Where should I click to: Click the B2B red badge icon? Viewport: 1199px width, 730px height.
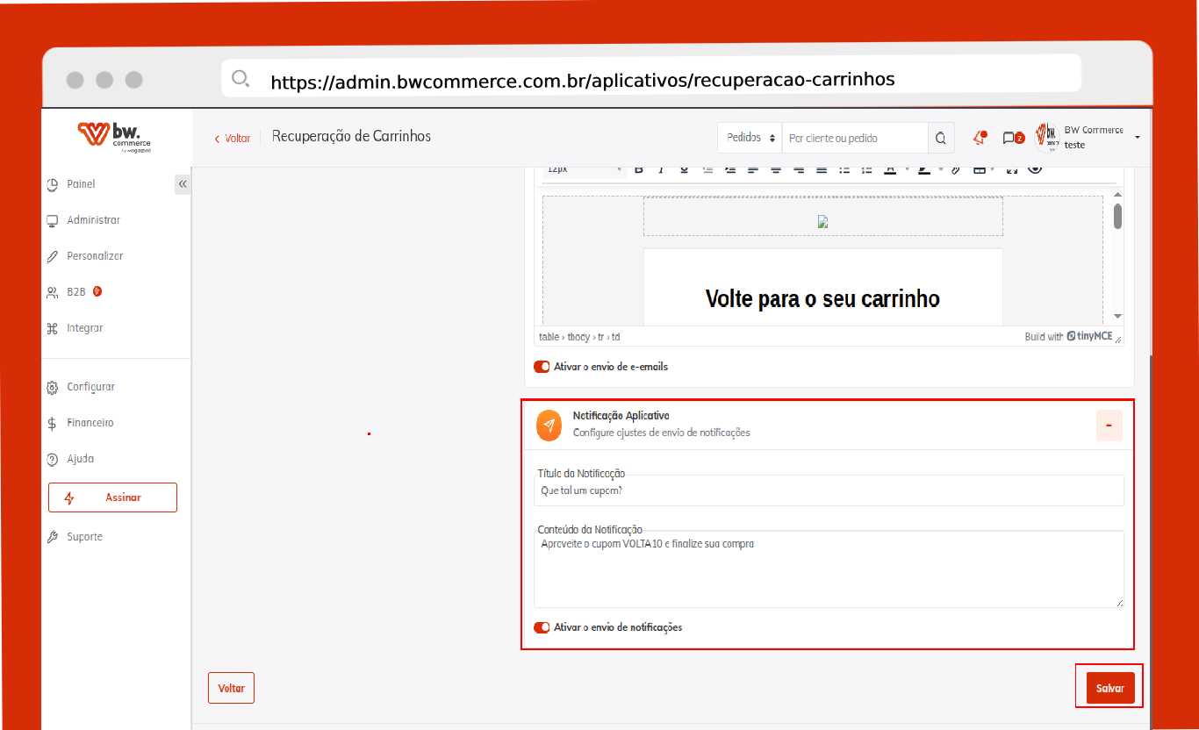97,291
